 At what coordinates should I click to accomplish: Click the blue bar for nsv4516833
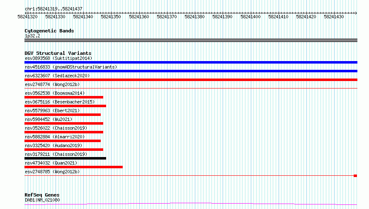point(191,71)
